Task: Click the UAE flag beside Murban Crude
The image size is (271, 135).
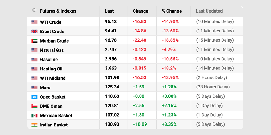Action: 34,41
